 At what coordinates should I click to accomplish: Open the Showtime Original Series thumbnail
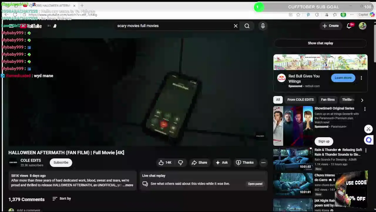[x=293, y=126]
